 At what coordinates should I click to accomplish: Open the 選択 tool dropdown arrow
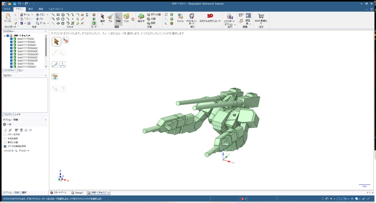point(102,24)
